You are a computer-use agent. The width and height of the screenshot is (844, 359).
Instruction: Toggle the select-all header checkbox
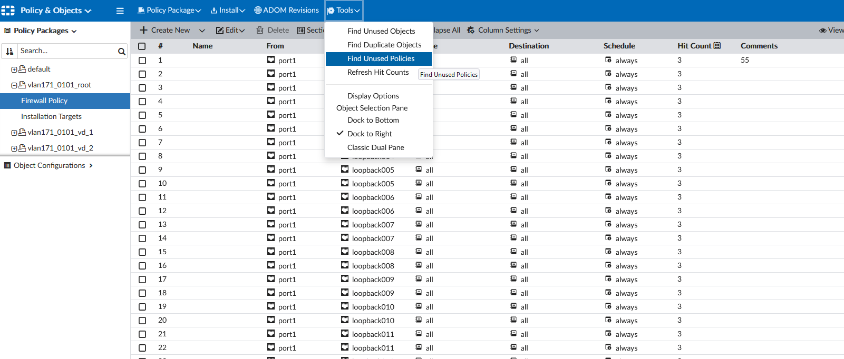tap(142, 46)
